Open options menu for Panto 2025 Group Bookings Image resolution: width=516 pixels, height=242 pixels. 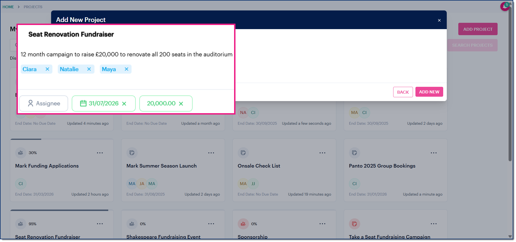[434, 153]
